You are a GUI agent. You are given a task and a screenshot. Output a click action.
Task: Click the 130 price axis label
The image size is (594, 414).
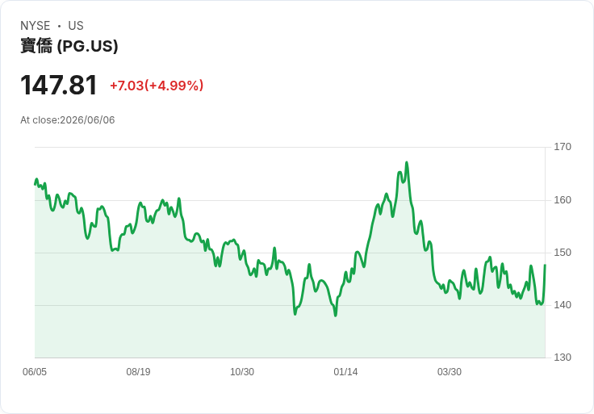(563, 358)
